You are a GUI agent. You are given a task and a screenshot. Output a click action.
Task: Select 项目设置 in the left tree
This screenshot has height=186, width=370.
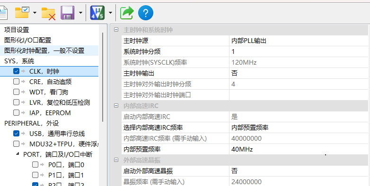(x=17, y=30)
